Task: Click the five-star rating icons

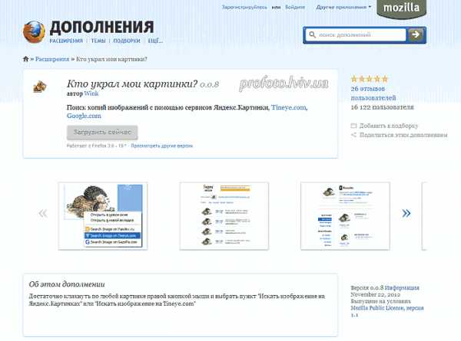Action: [370, 79]
